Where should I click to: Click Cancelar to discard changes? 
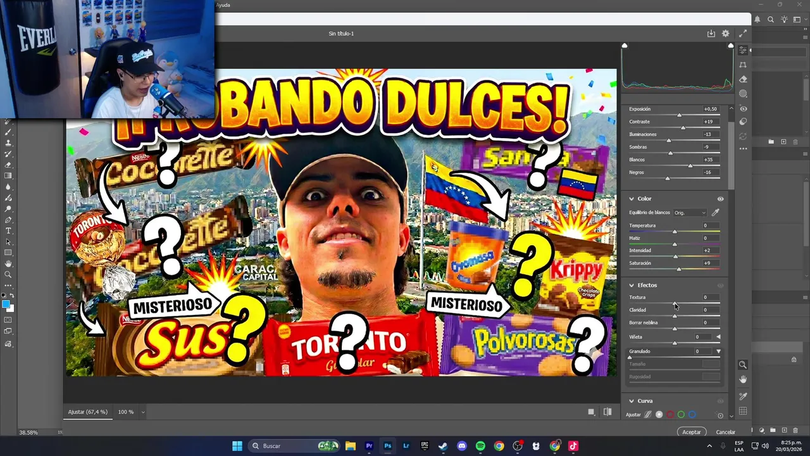(725, 432)
